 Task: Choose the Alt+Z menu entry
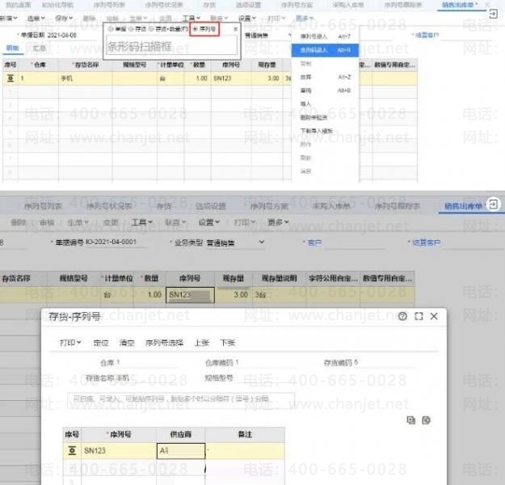325,77
